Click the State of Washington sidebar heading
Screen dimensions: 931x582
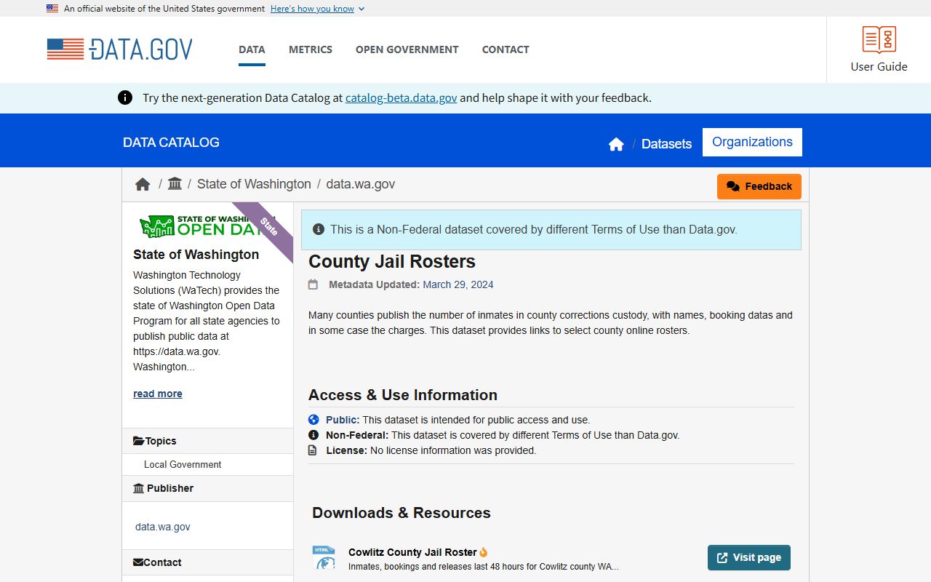pyautogui.click(x=196, y=255)
